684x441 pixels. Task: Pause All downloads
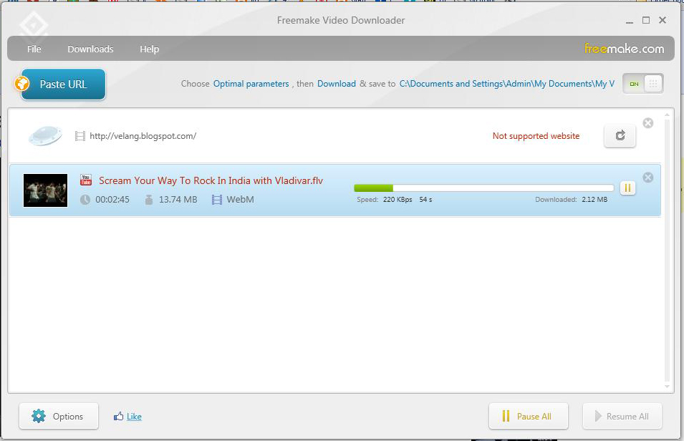529,416
